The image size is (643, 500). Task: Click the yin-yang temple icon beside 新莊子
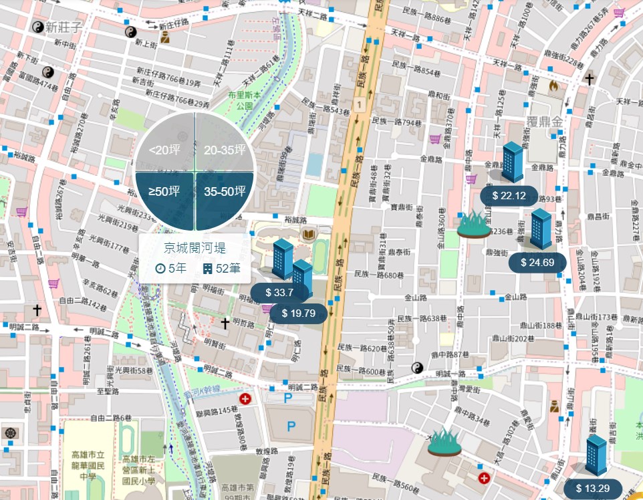(x=38, y=27)
